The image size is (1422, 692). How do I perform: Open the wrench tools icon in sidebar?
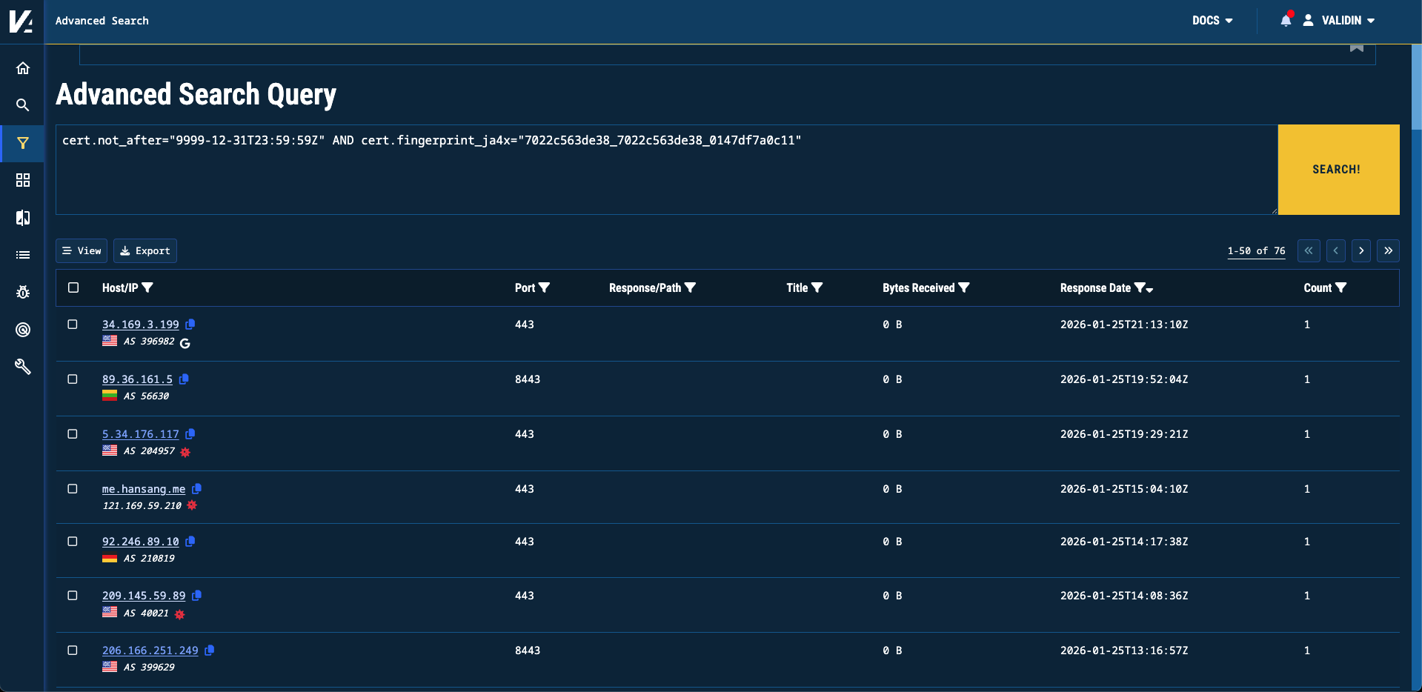point(23,367)
